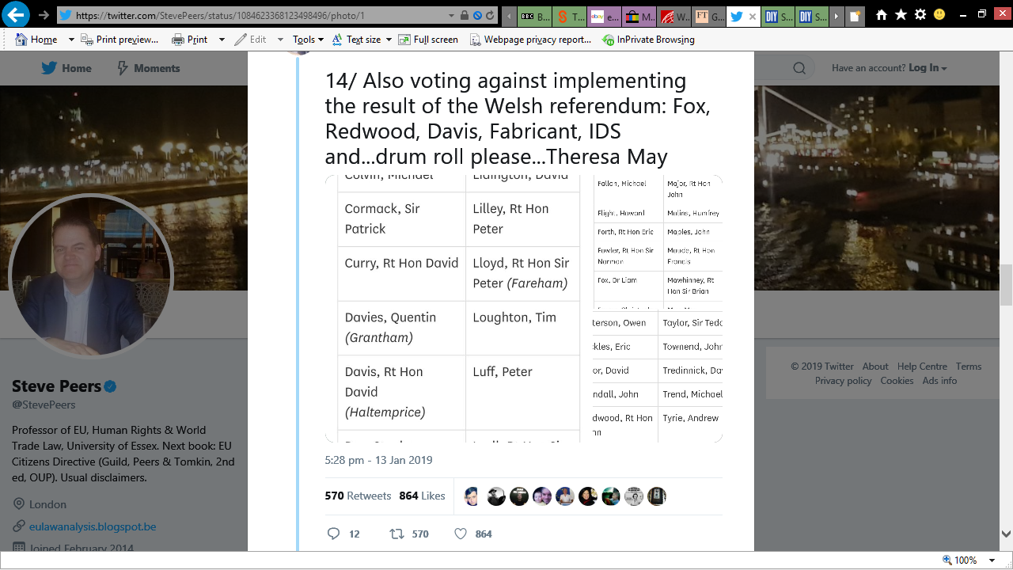The width and height of the screenshot is (1013, 570).
Task: Expand the Tools dropdown menu
Action: click(307, 40)
